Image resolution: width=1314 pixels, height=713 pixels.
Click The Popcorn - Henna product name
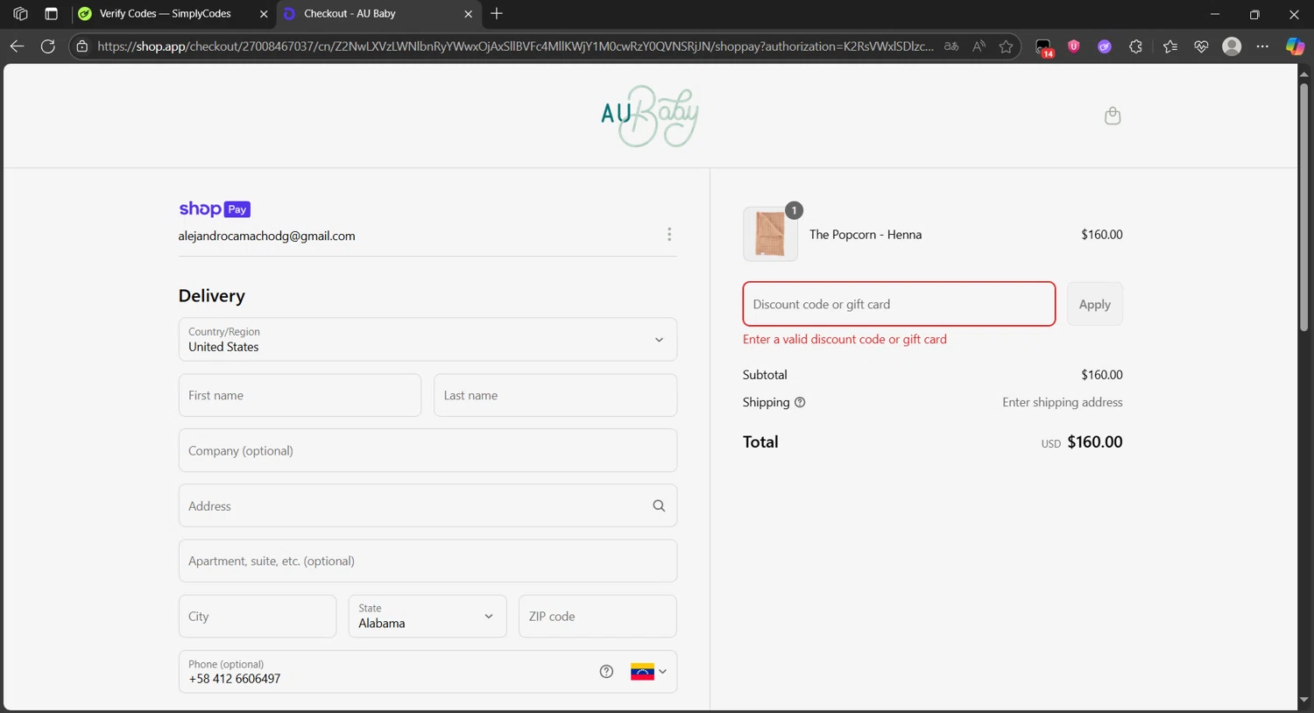tap(865, 235)
